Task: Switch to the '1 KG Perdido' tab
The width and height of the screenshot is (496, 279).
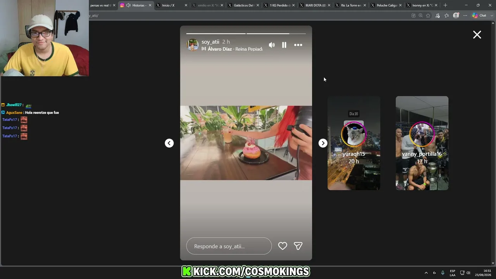Action: point(280,5)
